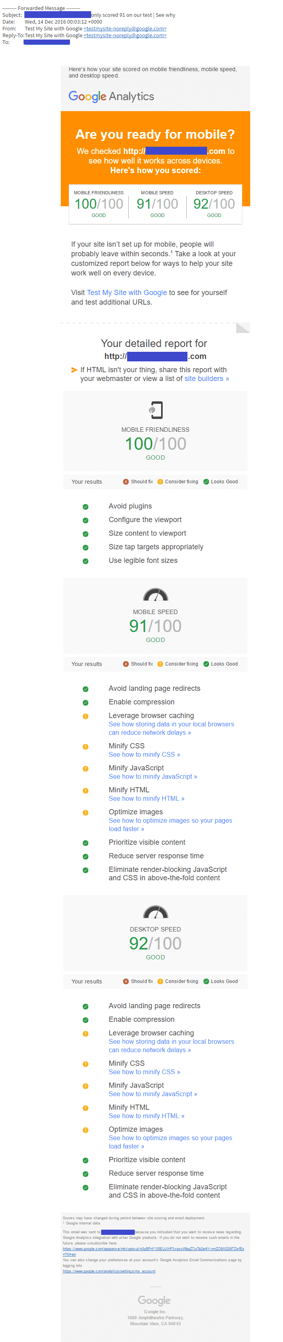Click green check beside Desktop Speed Avoid landing page redirects
The width and height of the screenshot is (283, 1342).
click(86, 1006)
